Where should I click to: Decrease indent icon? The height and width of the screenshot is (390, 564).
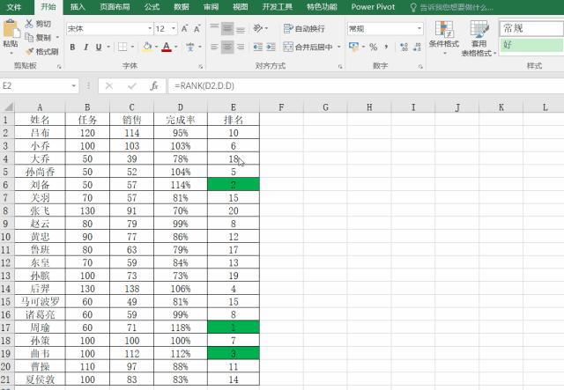click(258, 47)
